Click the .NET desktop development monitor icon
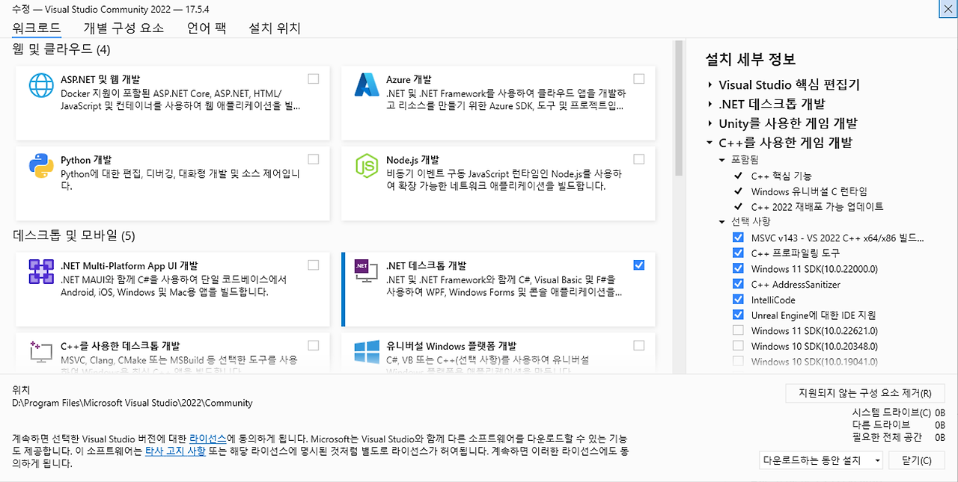 click(x=367, y=271)
